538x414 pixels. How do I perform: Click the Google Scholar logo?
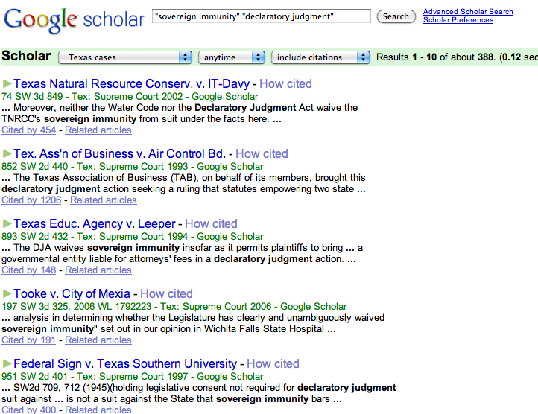coord(74,20)
